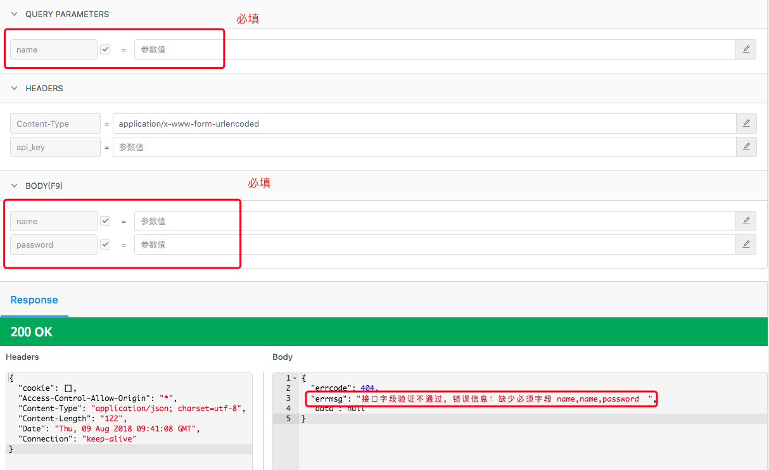Click edit pencil icon for body name field
This screenshot has width=769, height=470.
coord(746,221)
